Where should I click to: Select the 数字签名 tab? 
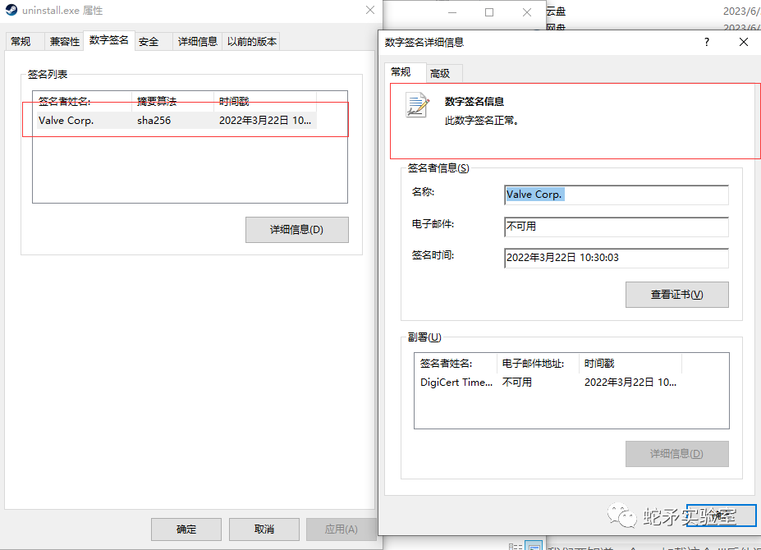tap(108, 40)
